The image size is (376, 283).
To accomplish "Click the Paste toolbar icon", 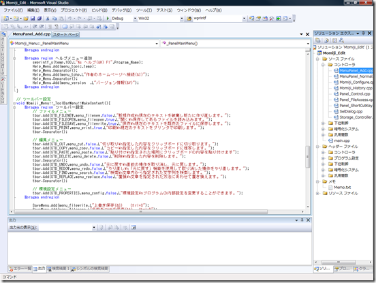I will coord(61,18).
